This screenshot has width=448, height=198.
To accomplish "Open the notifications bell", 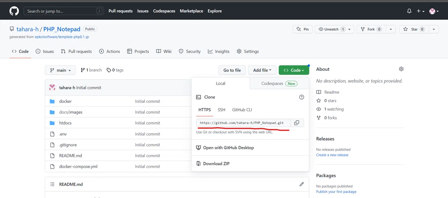I will [x=409, y=11].
